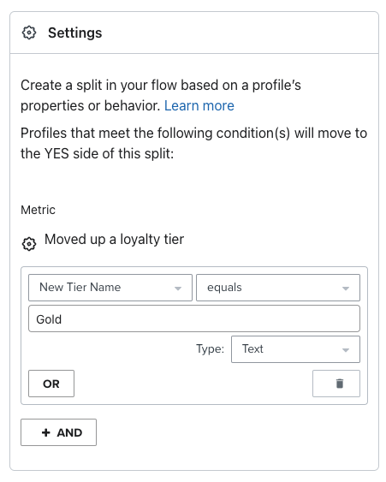Open the equals operator dropdown
The image size is (386, 482).
click(x=278, y=288)
